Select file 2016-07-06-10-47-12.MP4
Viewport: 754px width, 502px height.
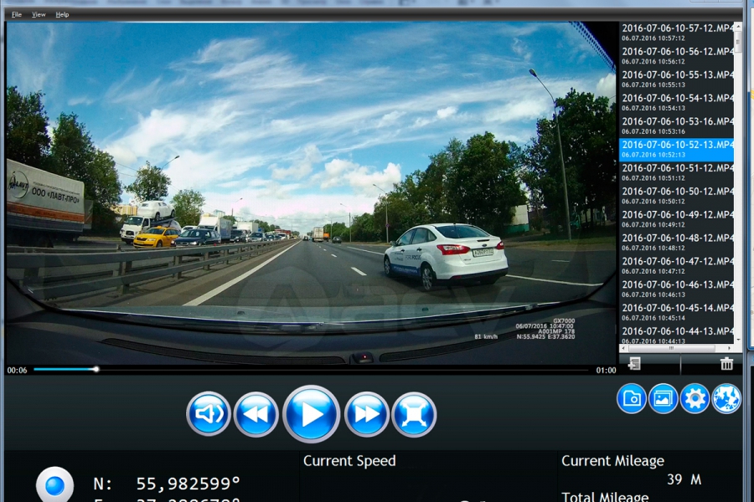[676, 266]
